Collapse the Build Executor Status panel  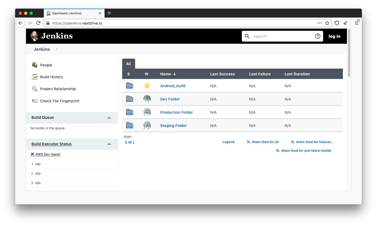coord(109,144)
